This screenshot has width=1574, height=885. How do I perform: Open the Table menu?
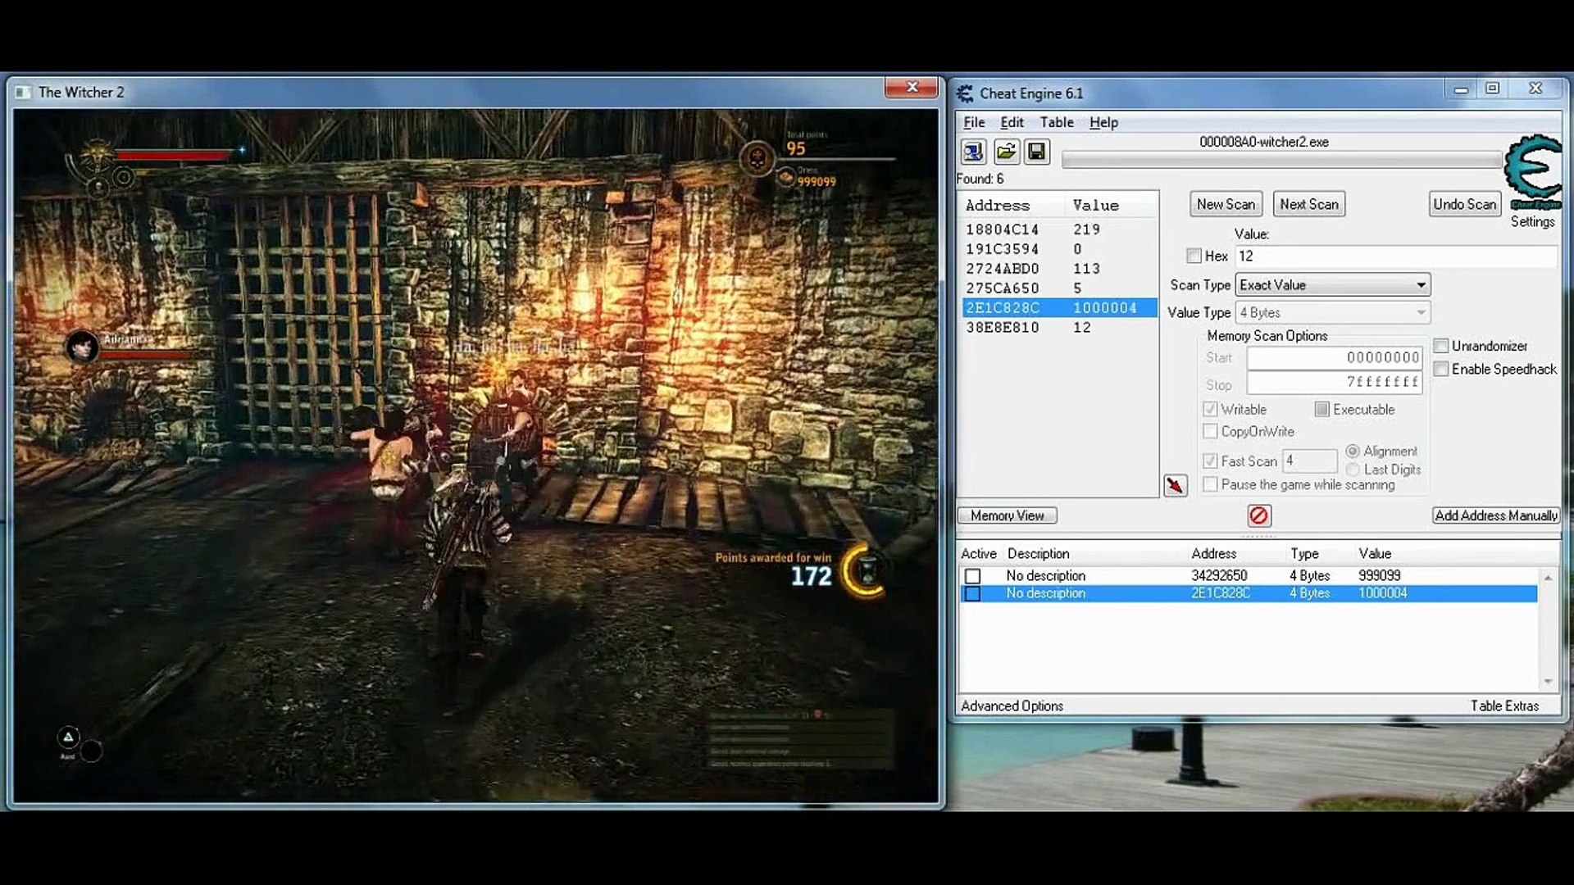pyautogui.click(x=1056, y=122)
